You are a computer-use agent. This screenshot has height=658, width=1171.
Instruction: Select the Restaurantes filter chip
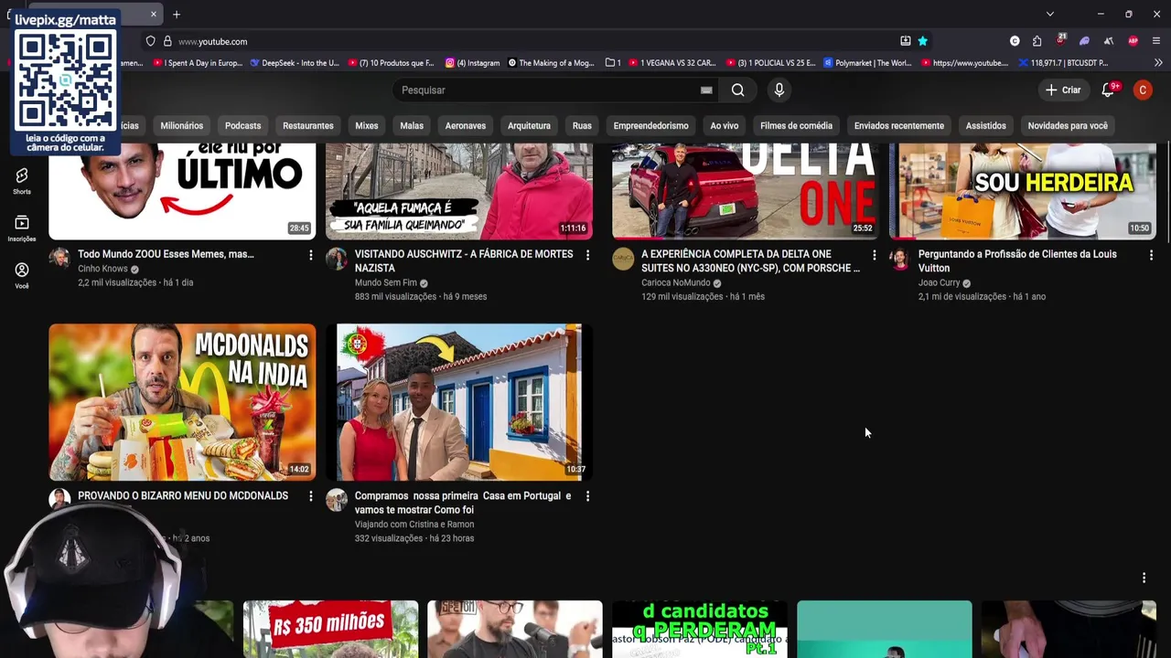pyautogui.click(x=308, y=125)
